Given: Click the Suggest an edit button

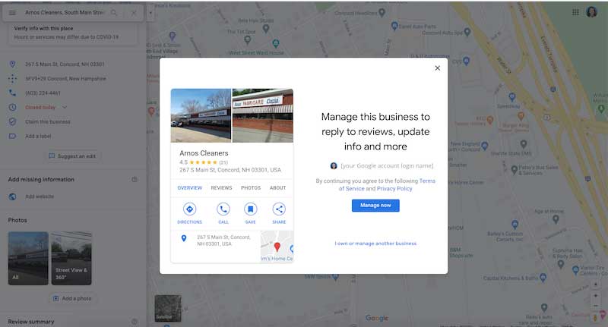Looking at the screenshot, I should coord(72,156).
